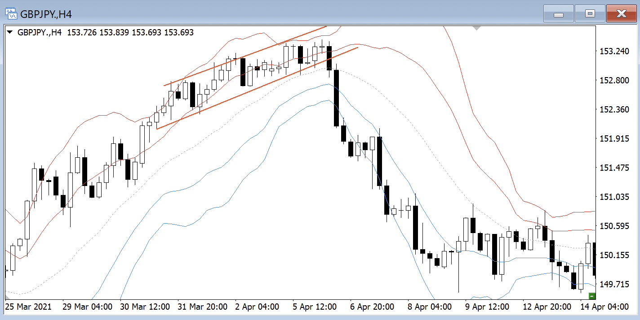This screenshot has height=320, width=640.
Task: Click the 149.715 price scale label
Action: point(615,284)
